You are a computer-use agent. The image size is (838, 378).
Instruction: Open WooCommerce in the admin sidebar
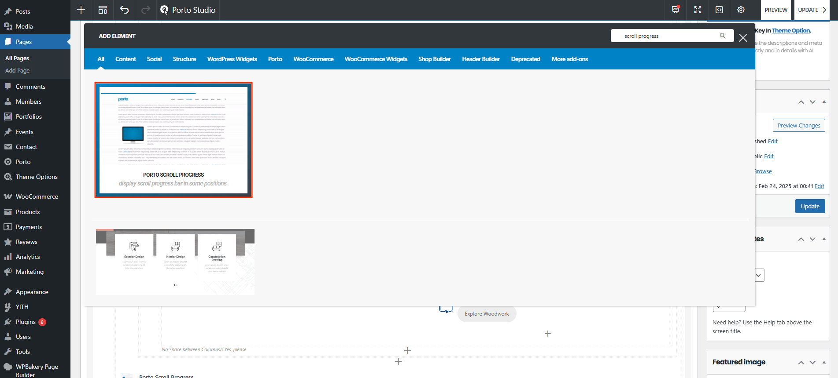37,196
